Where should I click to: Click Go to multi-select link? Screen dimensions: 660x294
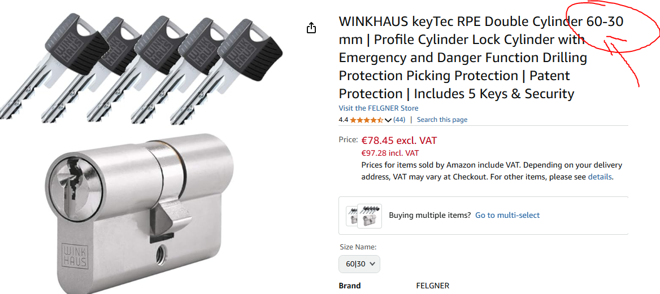click(x=507, y=216)
